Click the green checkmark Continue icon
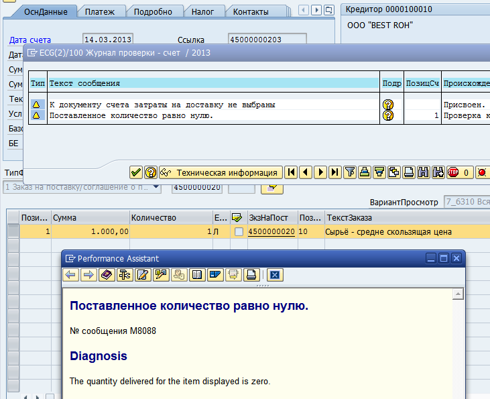The image size is (490, 399). 136,172
